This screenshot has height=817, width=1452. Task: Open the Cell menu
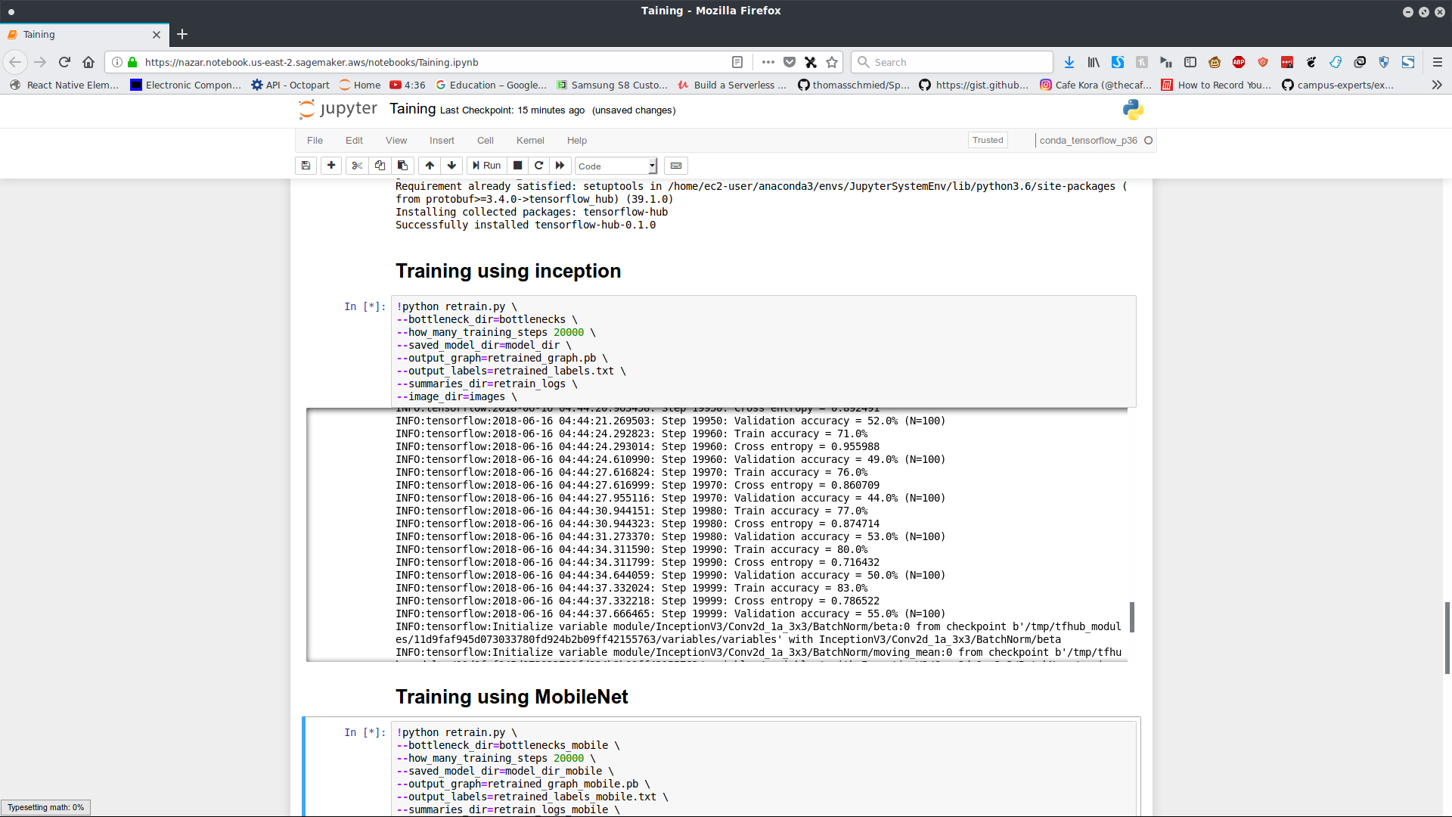485,141
